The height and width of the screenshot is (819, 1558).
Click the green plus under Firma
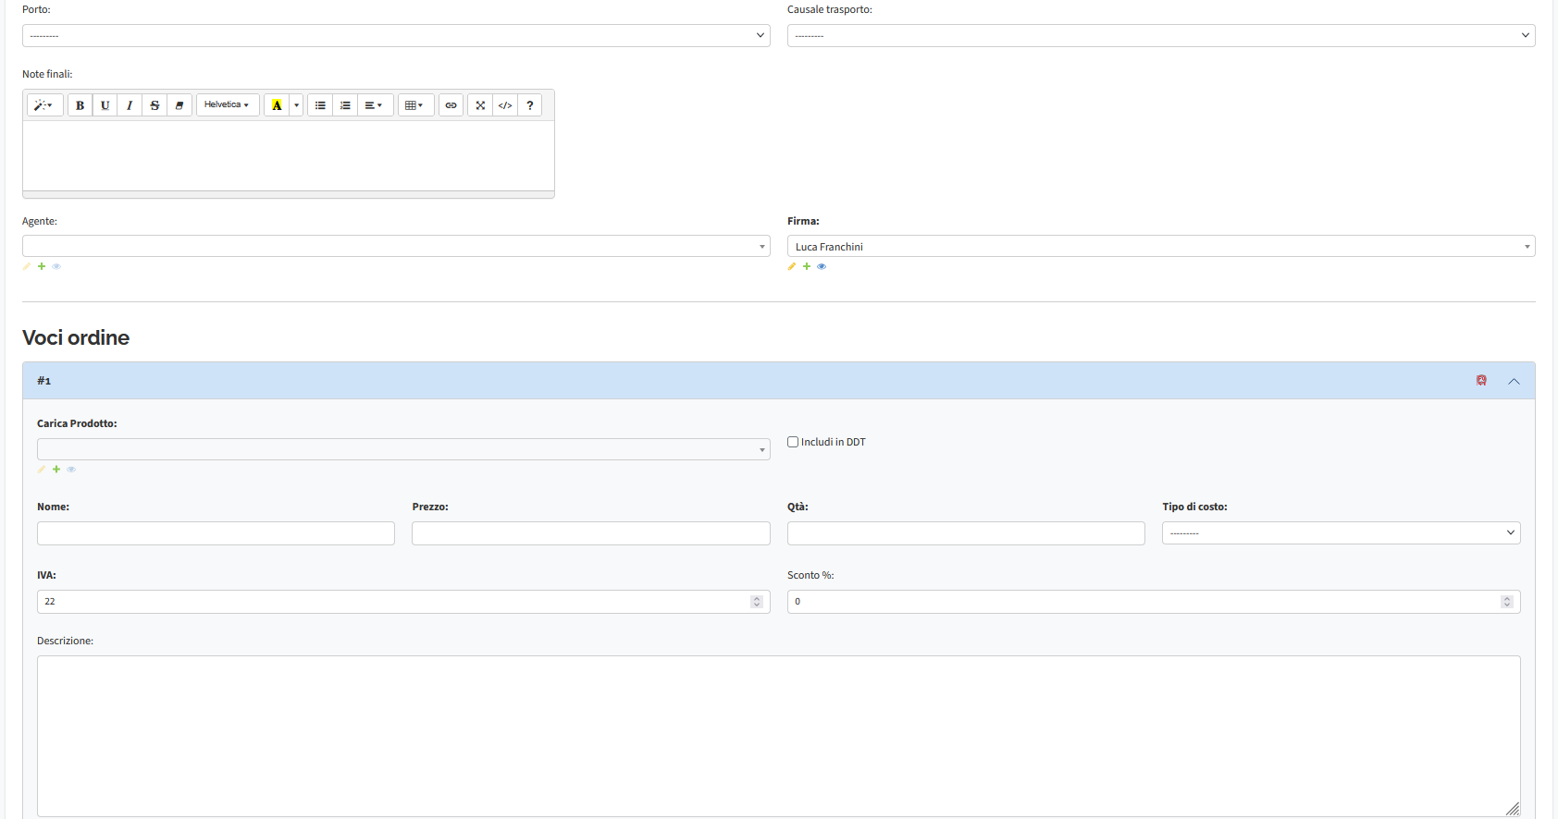tap(807, 266)
